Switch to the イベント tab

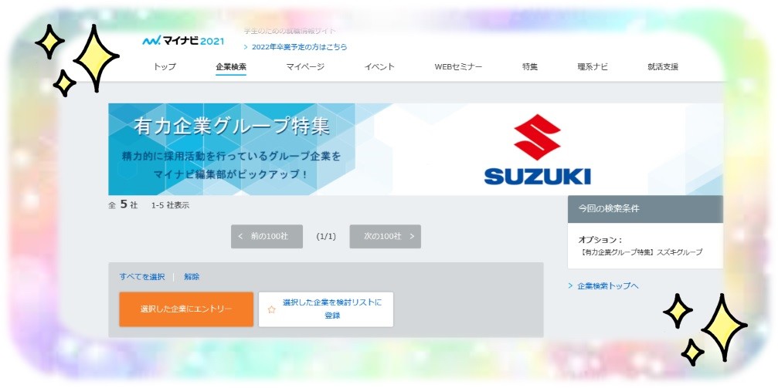click(379, 67)
